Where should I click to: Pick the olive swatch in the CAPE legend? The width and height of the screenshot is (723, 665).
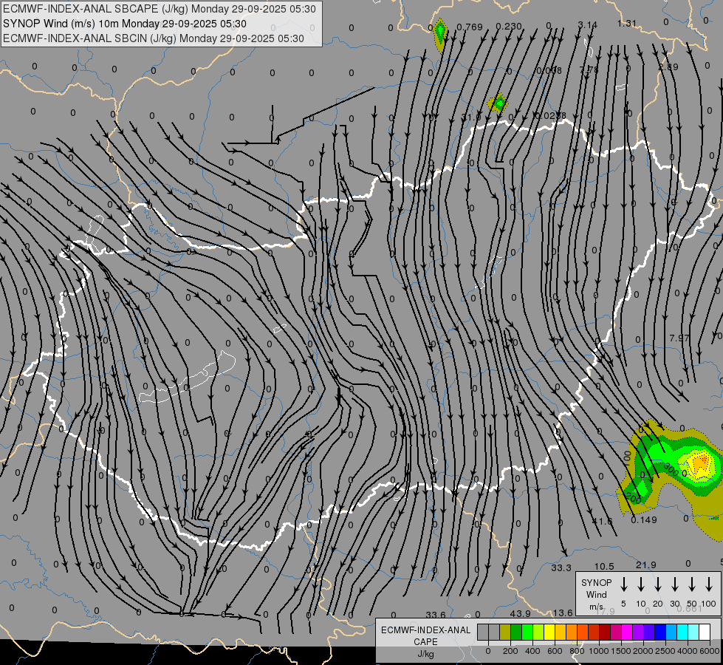[x=505, y=632]
